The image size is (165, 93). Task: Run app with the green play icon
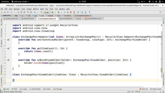point(53,12)
